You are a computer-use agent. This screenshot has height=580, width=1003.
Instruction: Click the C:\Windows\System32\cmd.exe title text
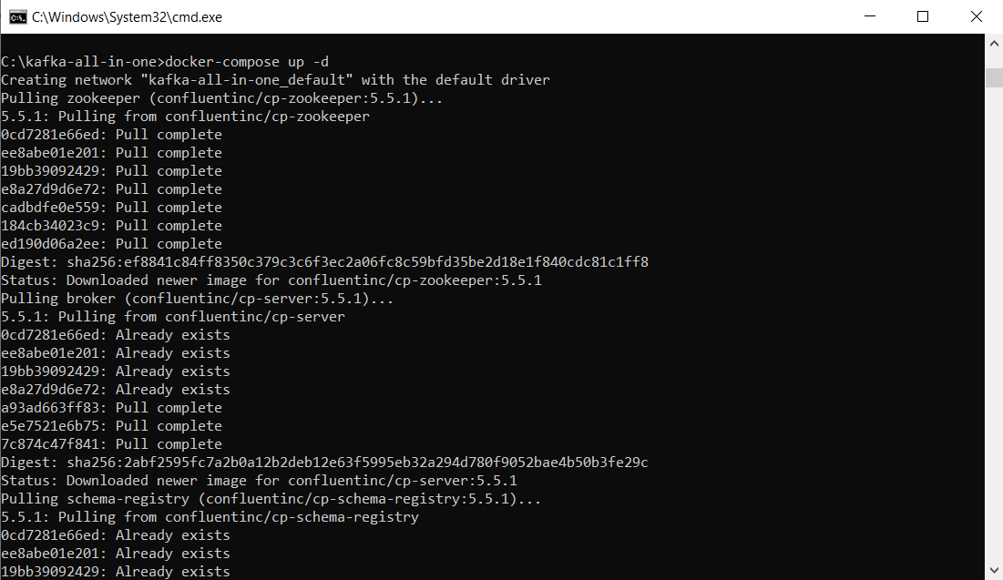tap(128, 17)
